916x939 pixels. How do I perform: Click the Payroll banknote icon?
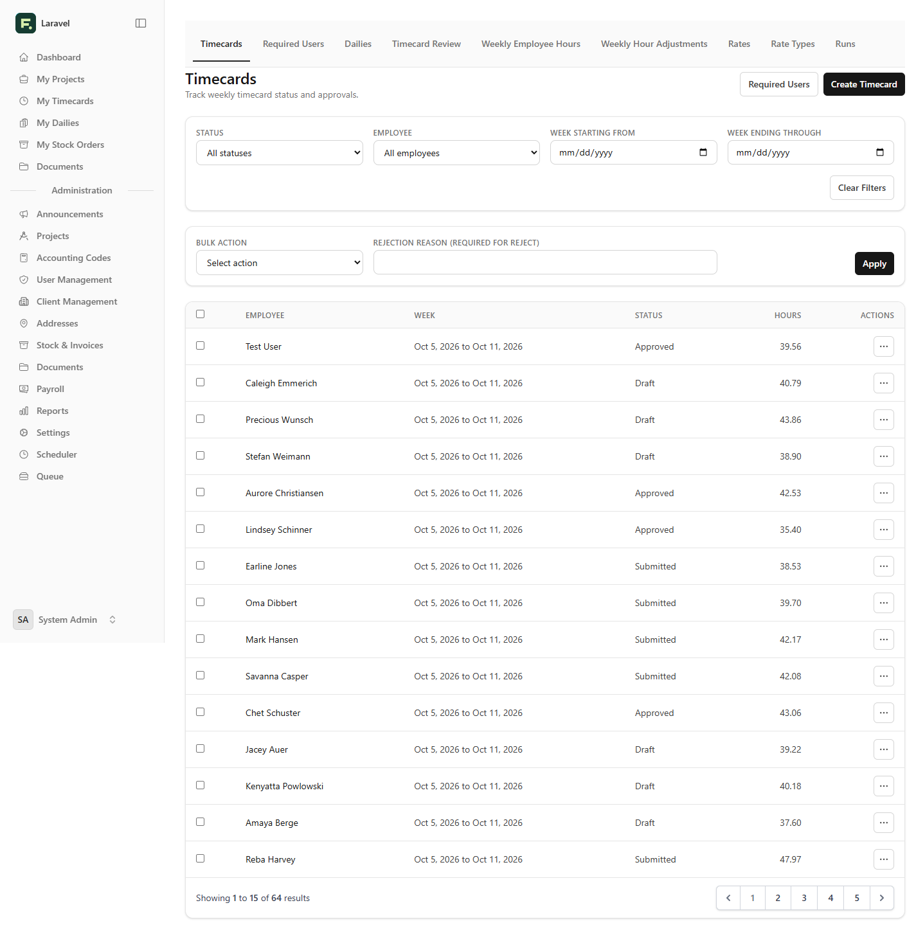tap(24, 389)
